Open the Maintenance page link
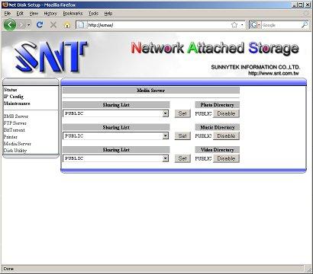This screenshot has width=313, height=274. point(17,104)
